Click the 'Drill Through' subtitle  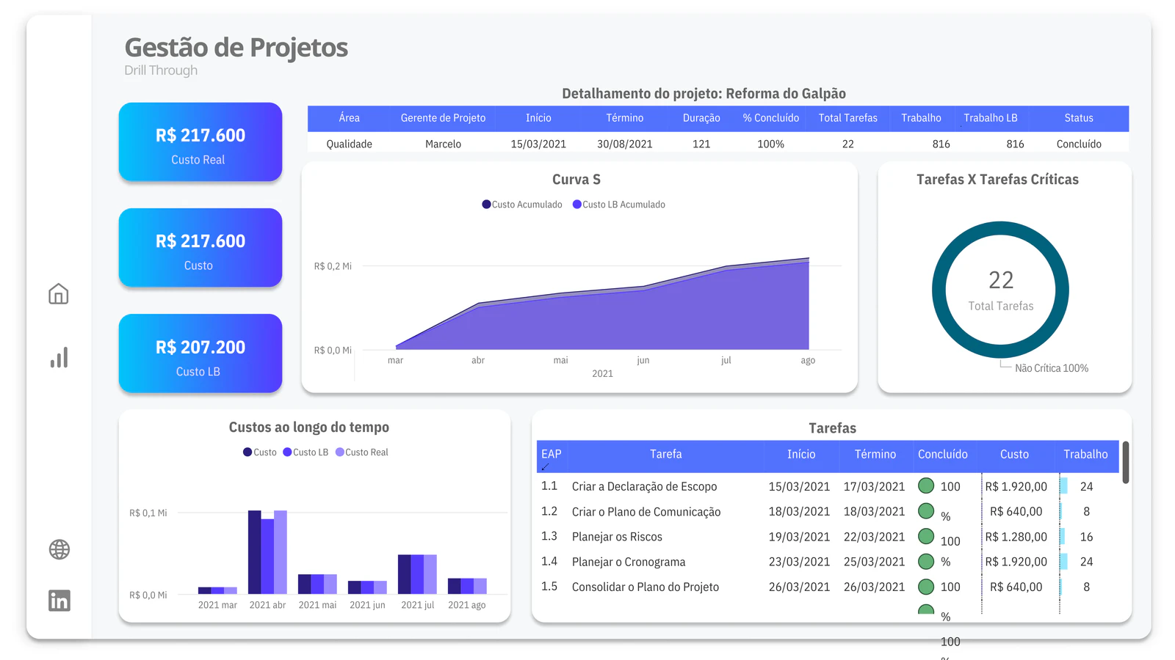161,70
